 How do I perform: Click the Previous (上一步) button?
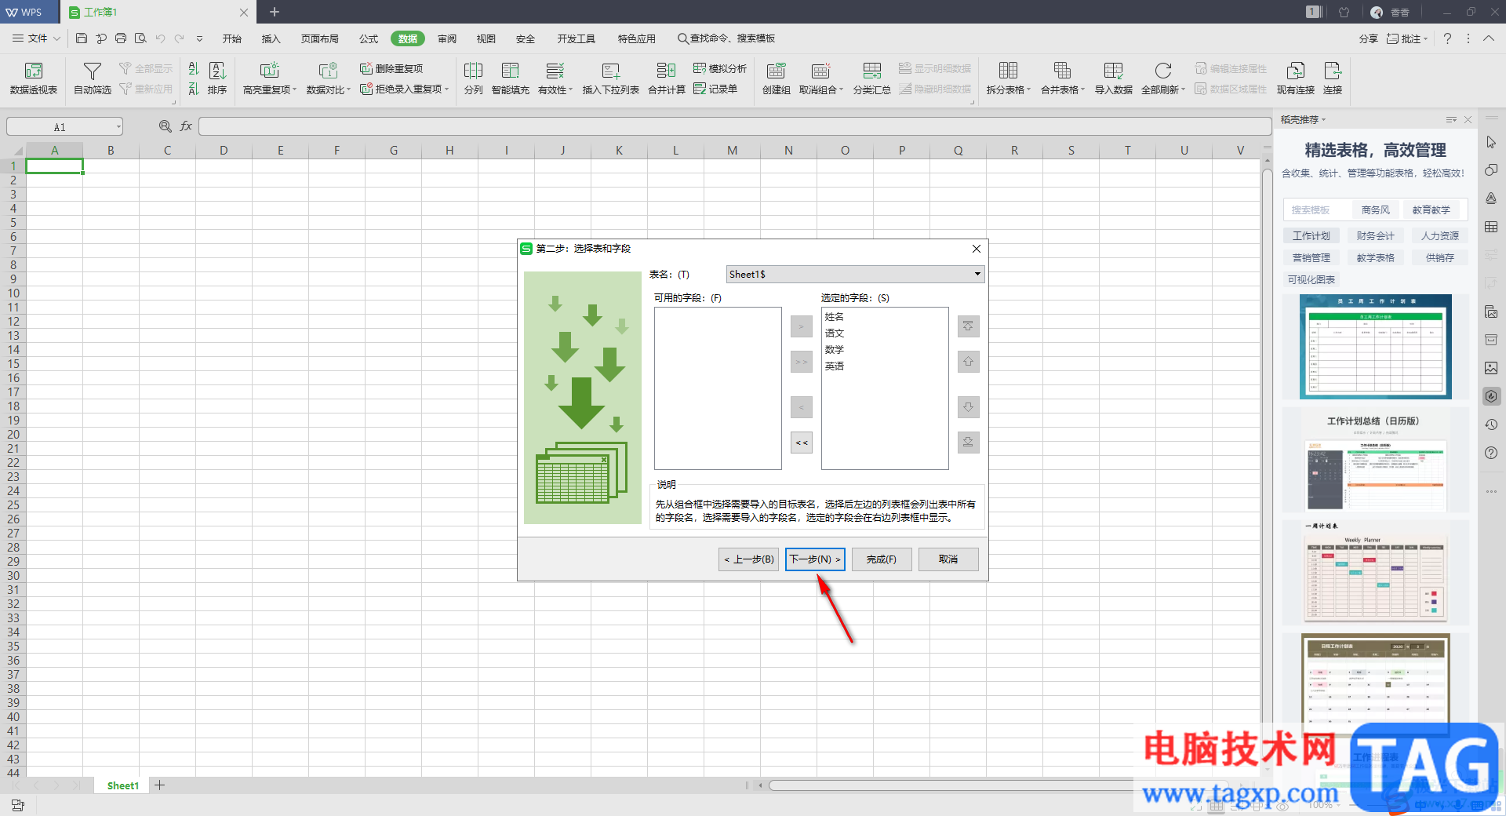749,559
